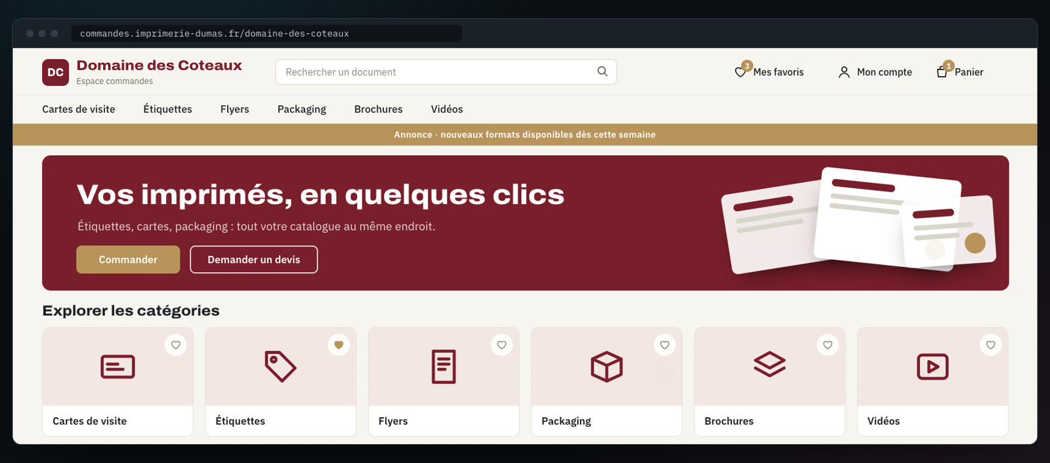Viewport: 1050px width, 463px height.
Task: Open Mes favoris heart icon
Action: click(x=740, y=72)
